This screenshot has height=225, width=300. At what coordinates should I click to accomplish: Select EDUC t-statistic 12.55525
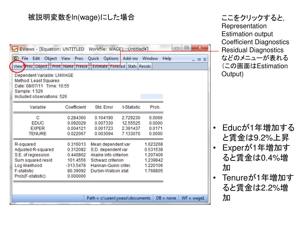coord(131,123)
